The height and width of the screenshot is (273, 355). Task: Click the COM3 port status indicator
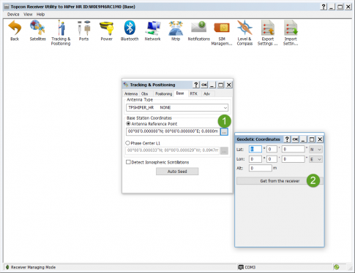point(247,267)
